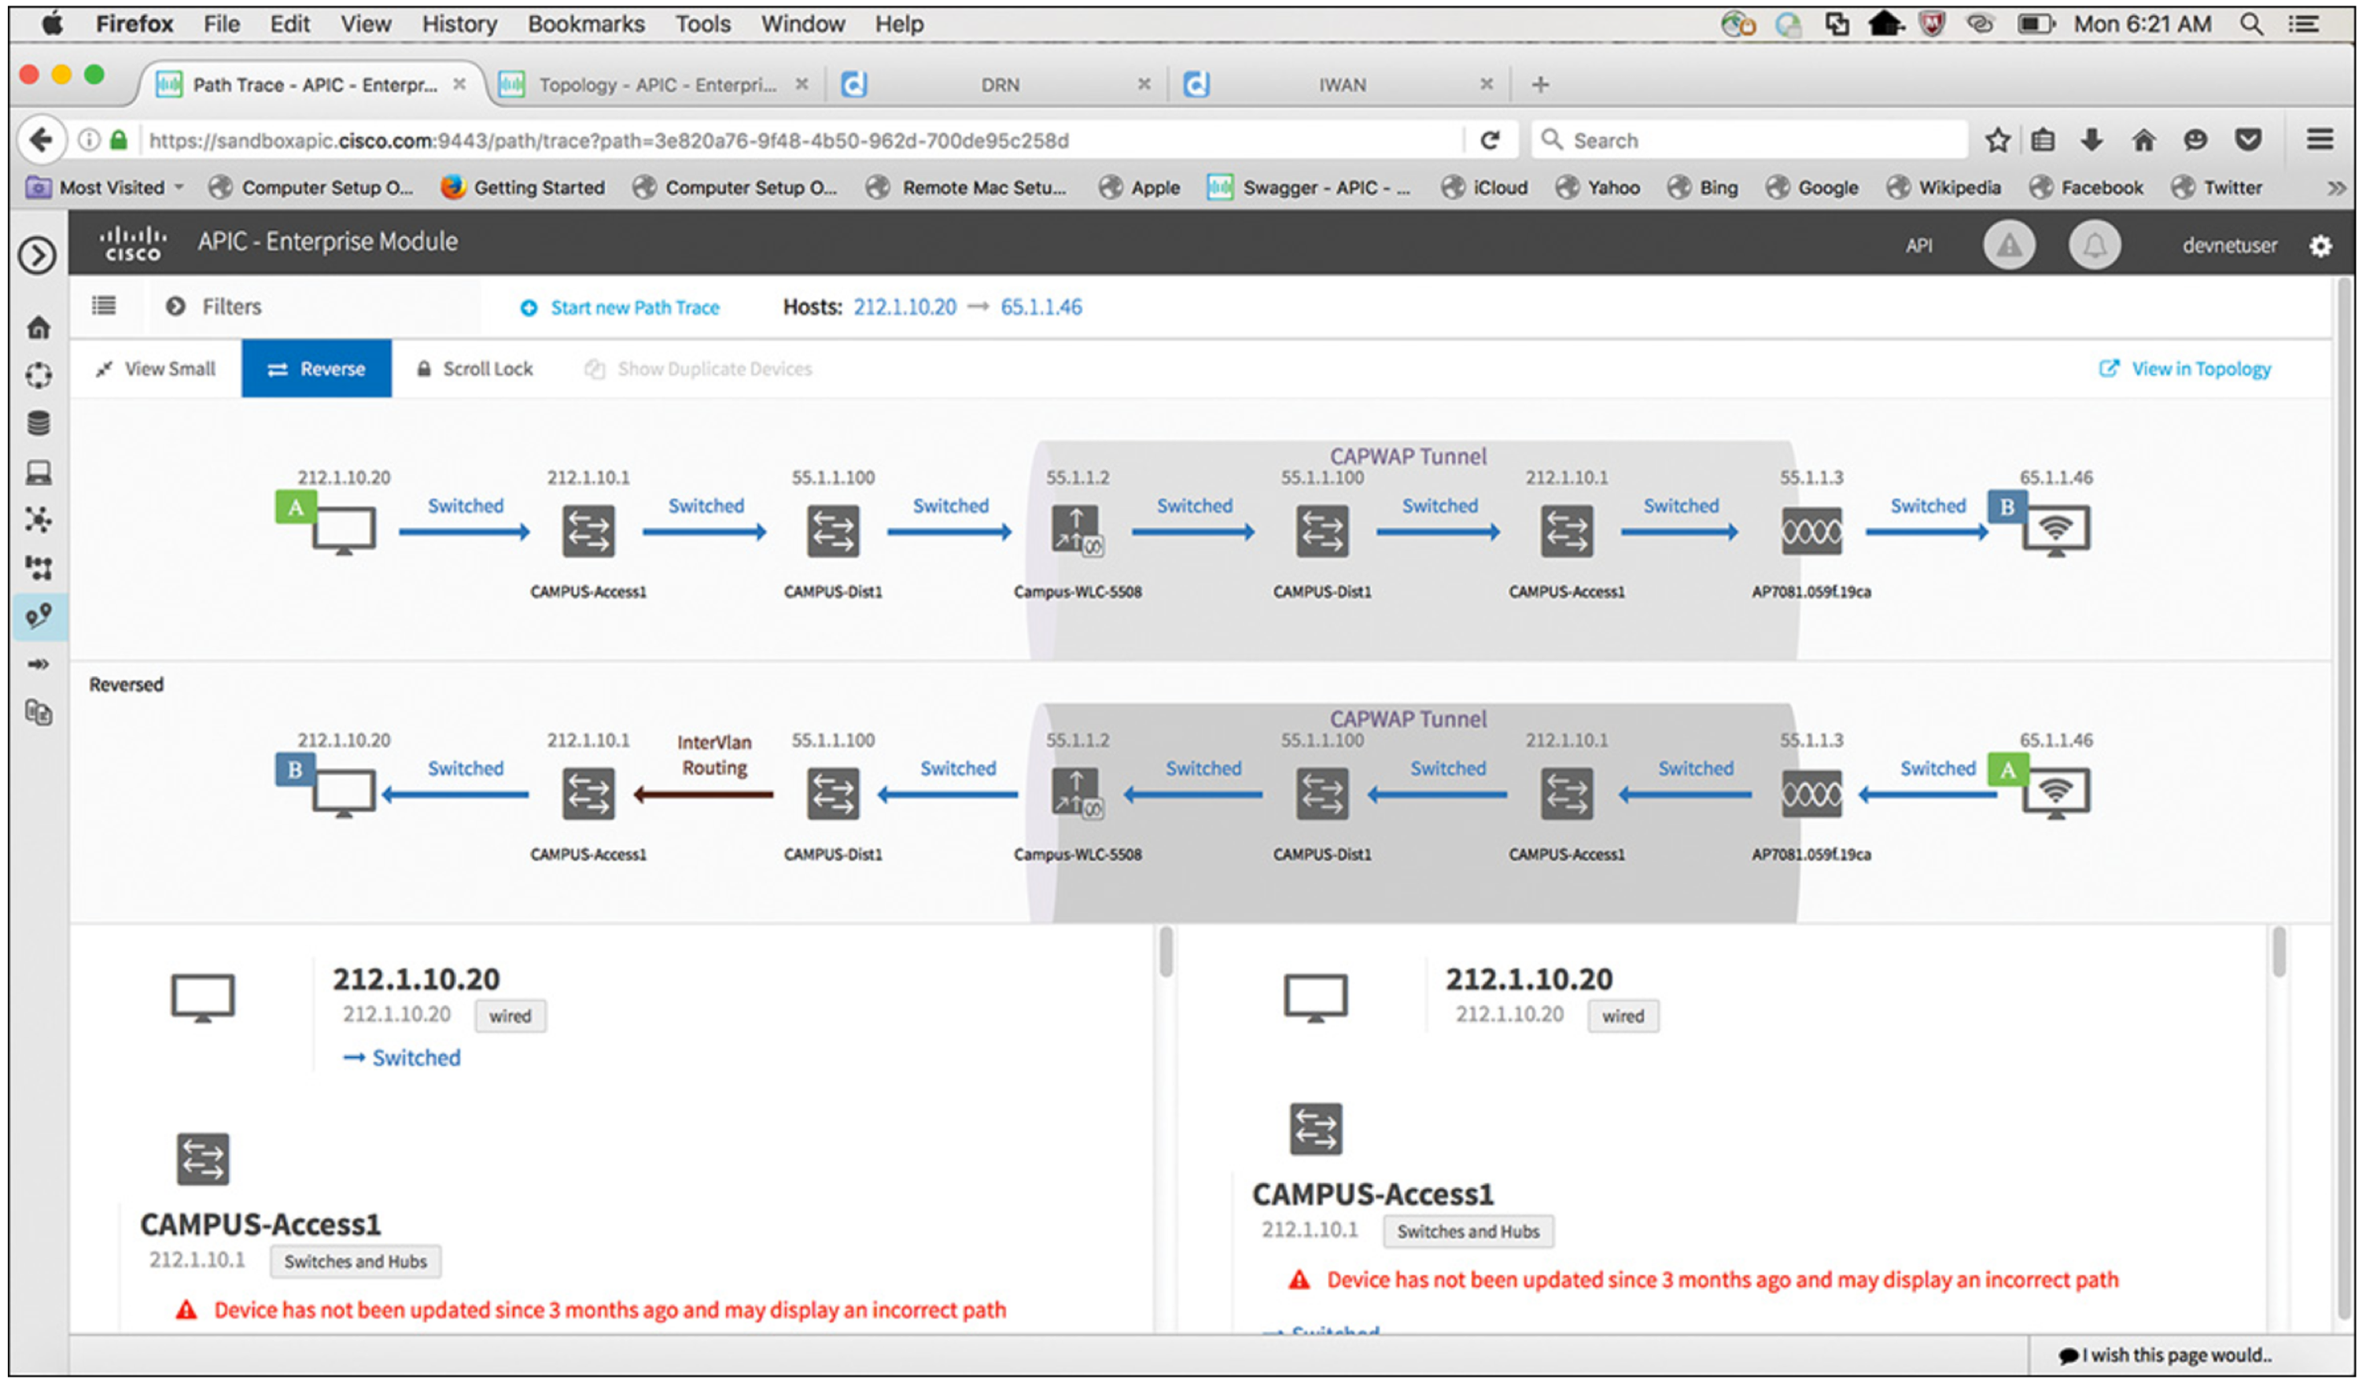Click the right details panel scrollbar
The image size is (2366, 1383).
tap(2278, 952)
